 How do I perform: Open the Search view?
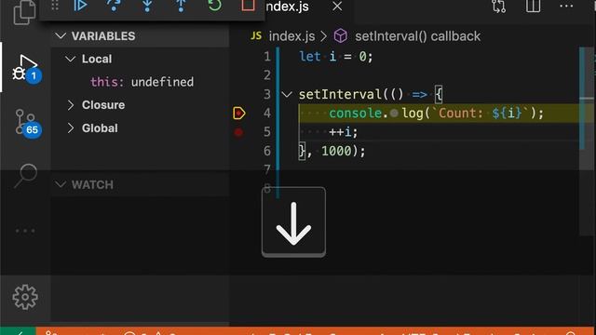click(x=25, y=176)
